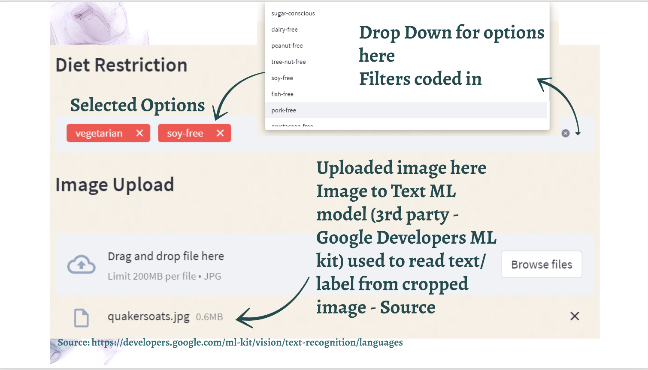Click the Image Upload heading
648x370 pixels.
115,185
